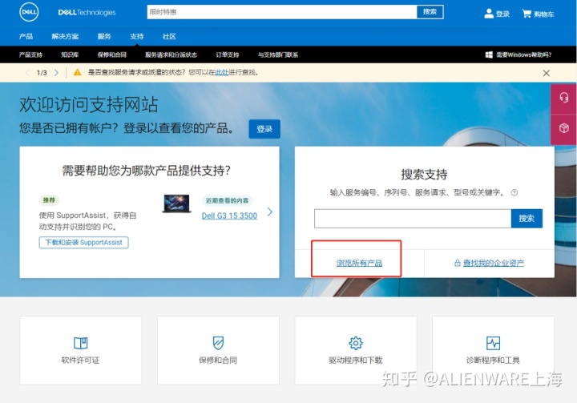This screenshot has height=403, width=577.
Task: Open 知识库 in black submenu
Action: [70, 54]
